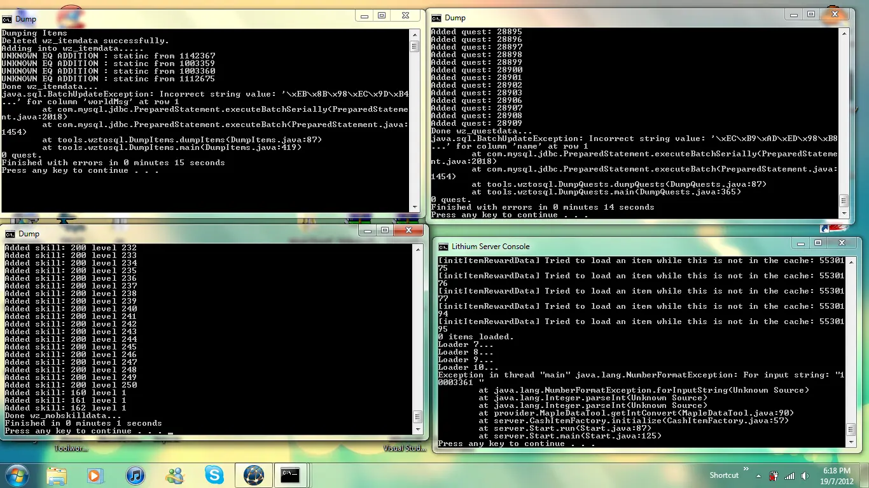
Task: Open the network status tray icon
Action: click(789, 475)
